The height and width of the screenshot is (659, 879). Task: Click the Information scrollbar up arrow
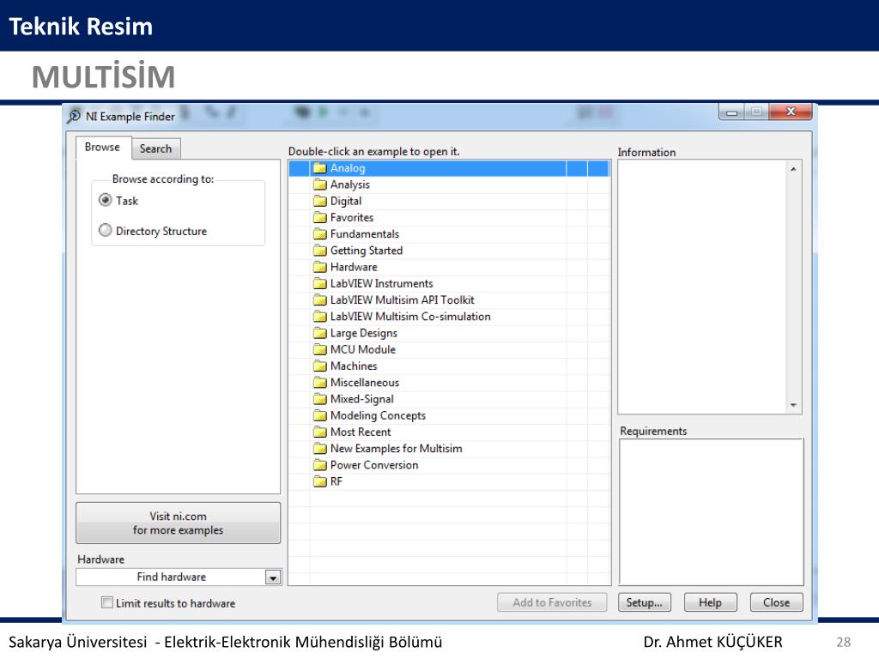tap(793, 169)
